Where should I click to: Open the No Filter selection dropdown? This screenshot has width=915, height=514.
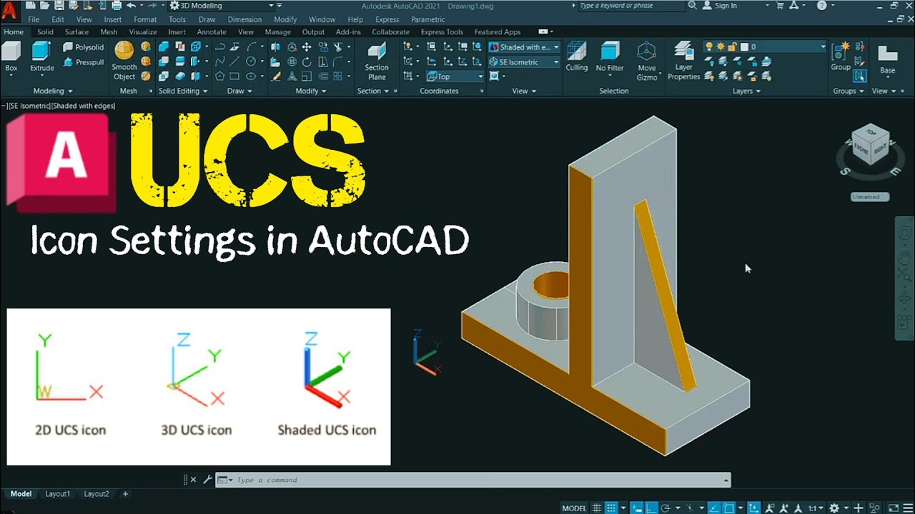(x=610, y=57)
